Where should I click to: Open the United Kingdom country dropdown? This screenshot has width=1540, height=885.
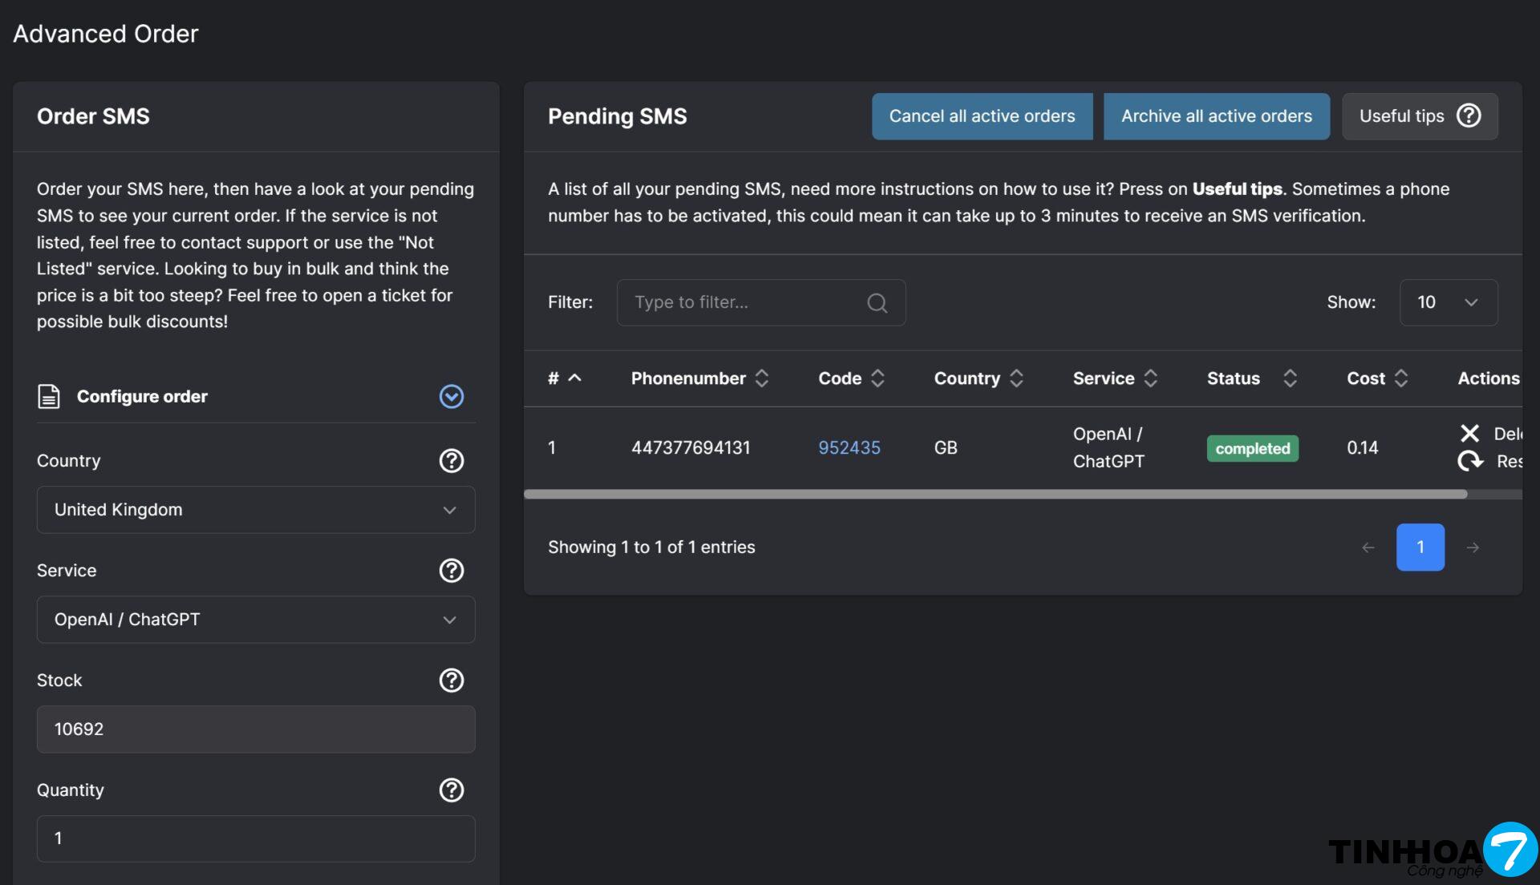[x=256, y=510]
